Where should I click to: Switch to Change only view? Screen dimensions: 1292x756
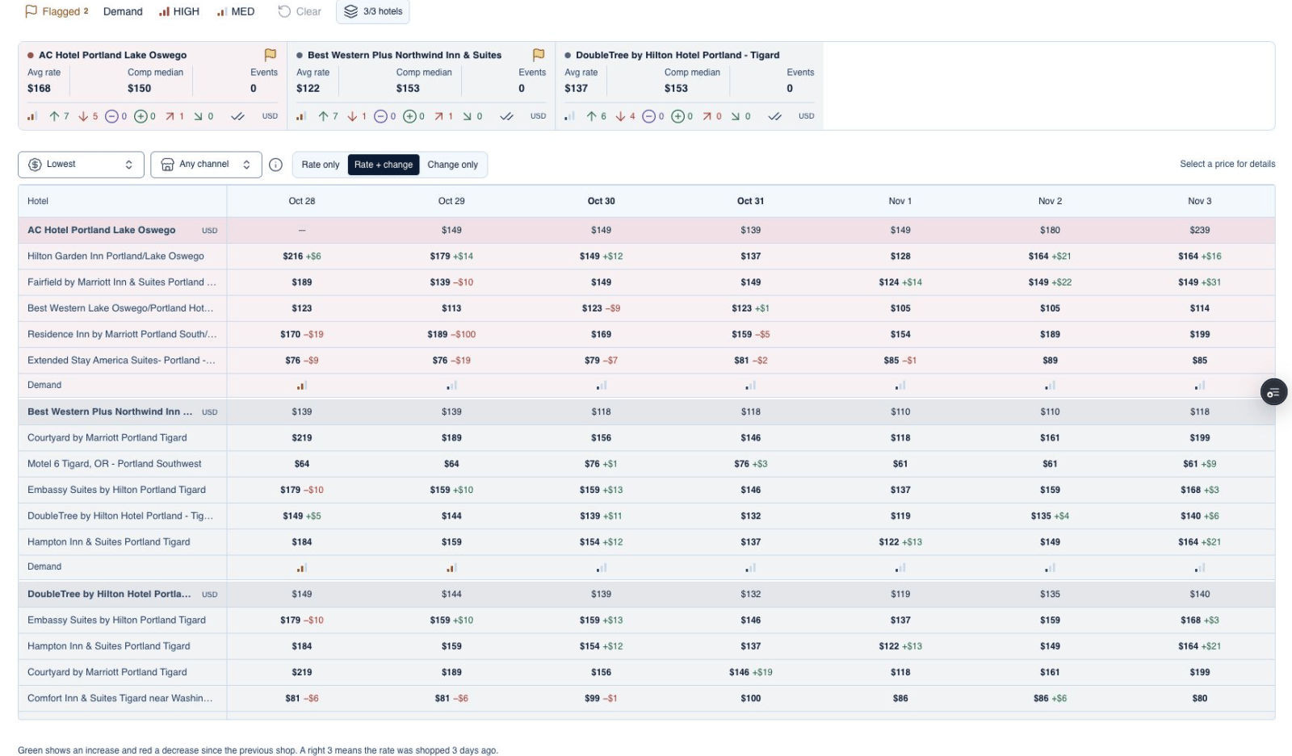pyautogui.click(x=453, y=165)
